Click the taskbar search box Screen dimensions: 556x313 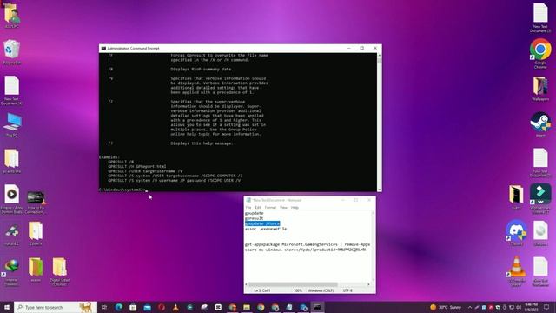click(56, 307)
